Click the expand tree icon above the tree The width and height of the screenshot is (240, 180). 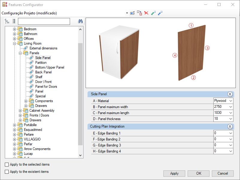click(7, 21)
